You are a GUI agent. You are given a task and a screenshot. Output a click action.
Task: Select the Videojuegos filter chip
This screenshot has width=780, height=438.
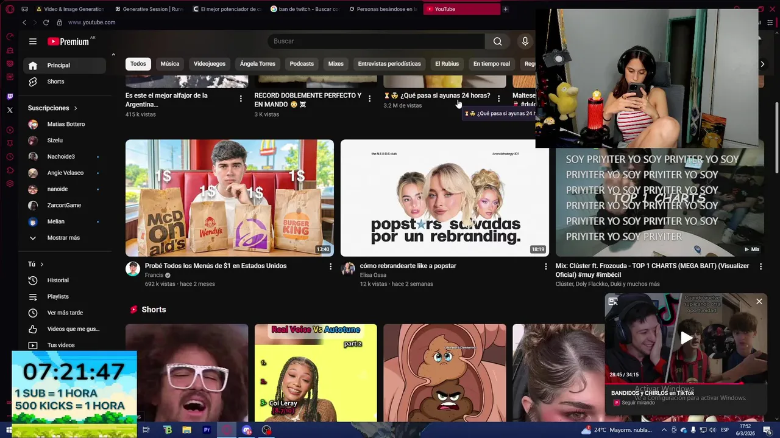210,64
